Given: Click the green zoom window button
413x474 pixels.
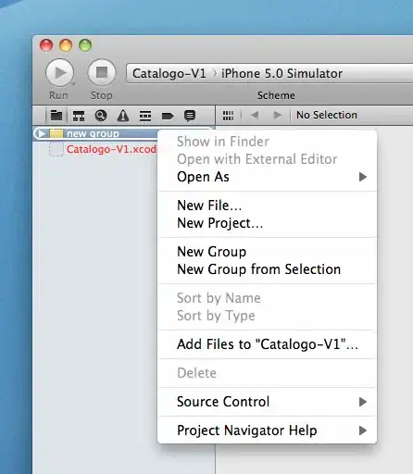Looking at the screenshot, I should (85, 45).
